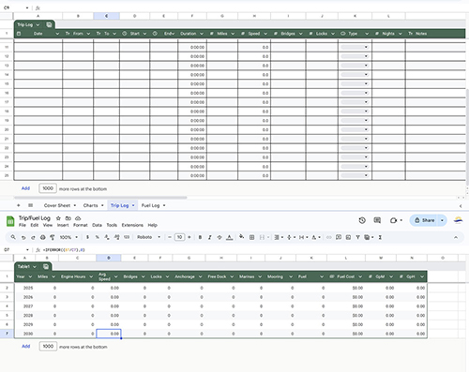Image resolution: width=469 pixels, height=372 pixels.
Task: Click the Share button
Action: [424, 220]
